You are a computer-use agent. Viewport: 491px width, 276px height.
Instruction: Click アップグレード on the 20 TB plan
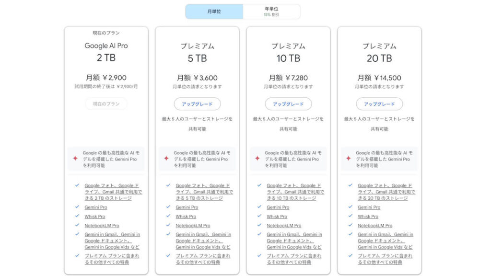point(379,103)
